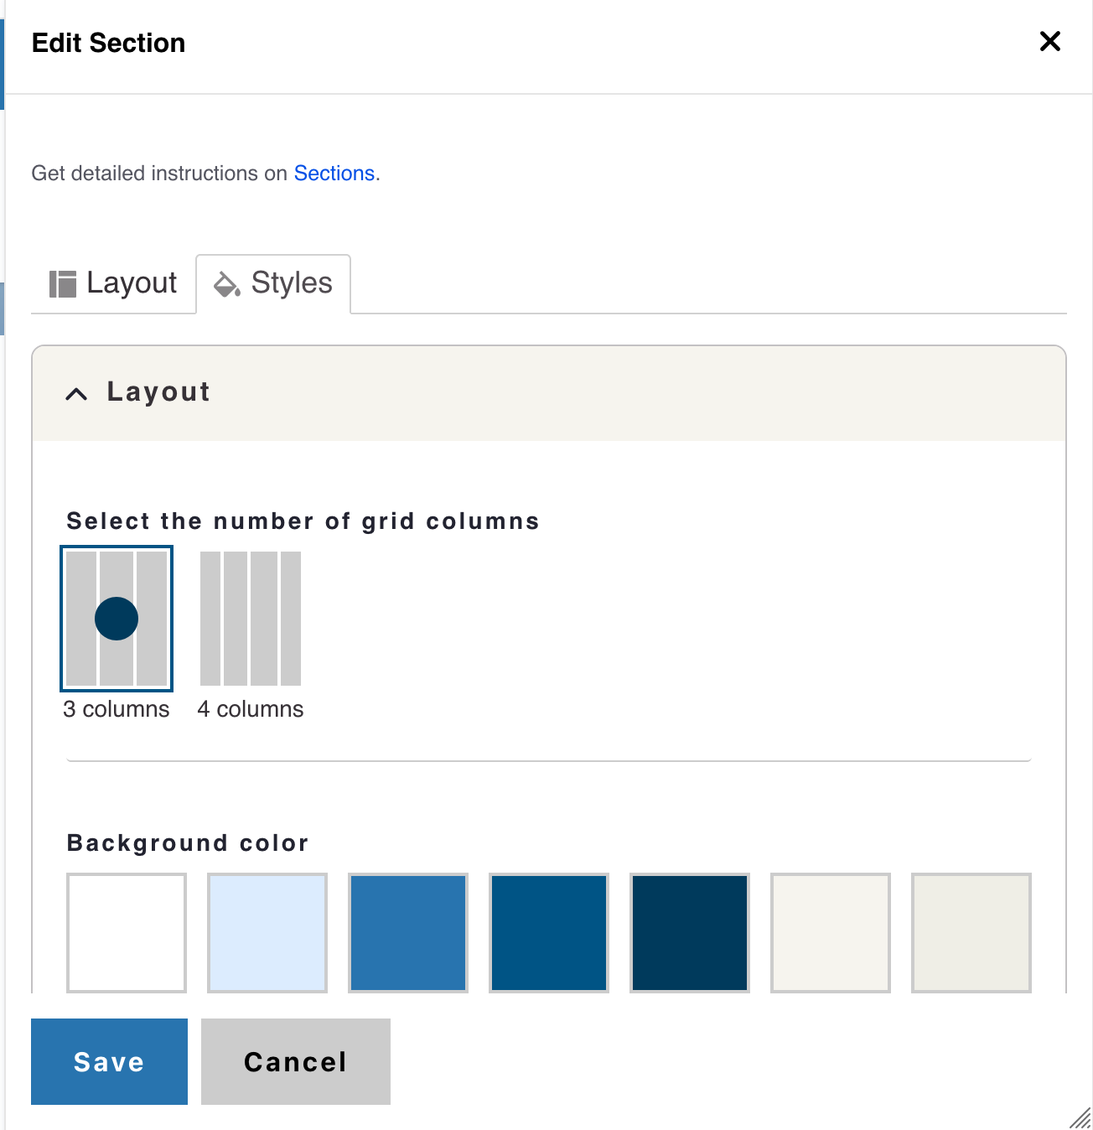Choose the light beige background swatch
This screenshot has width=1093, height=1130.
click(971, 932)
